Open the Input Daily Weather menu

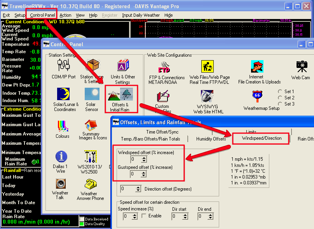tap(141, 15)
